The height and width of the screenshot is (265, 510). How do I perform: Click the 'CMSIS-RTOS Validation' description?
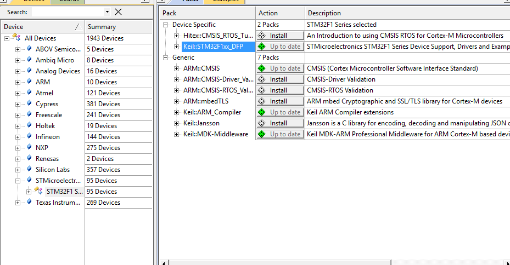340,90
